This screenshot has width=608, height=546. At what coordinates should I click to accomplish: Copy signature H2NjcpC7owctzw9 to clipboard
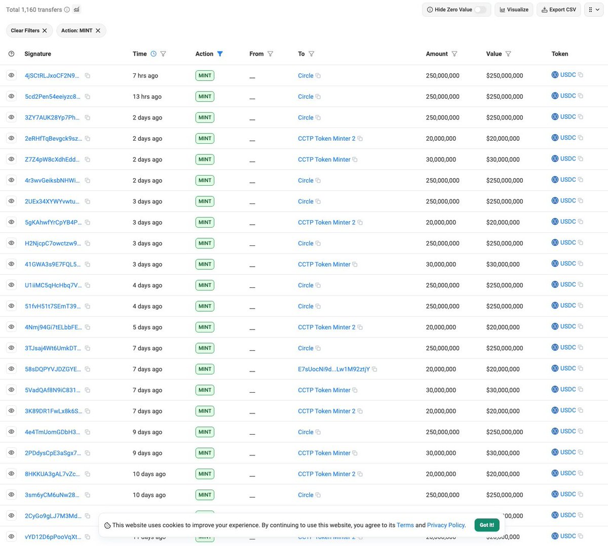click(88, 243)
